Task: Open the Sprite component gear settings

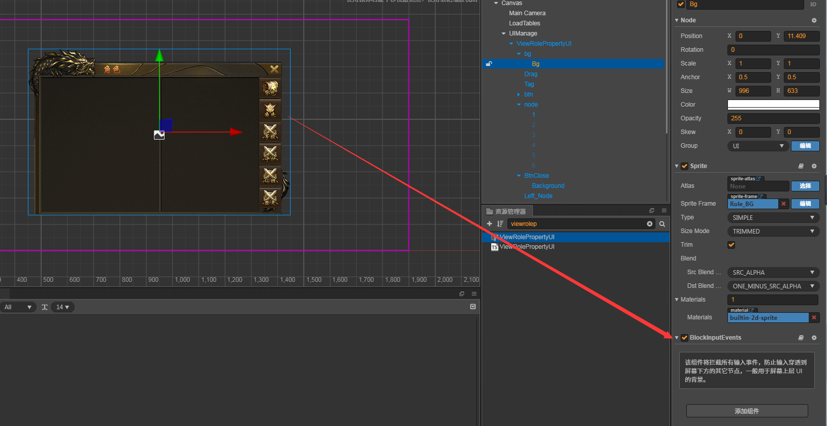Action: click(x=814, y=166)
